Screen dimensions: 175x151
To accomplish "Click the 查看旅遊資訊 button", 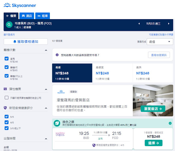I will pyautogui.click(x=159, y=55).
